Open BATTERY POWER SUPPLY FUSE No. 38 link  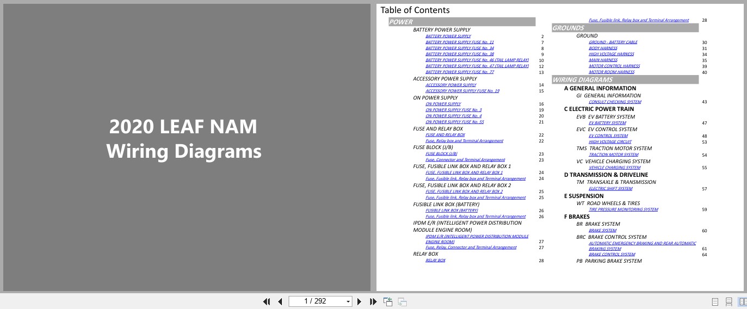coord(460,54)
